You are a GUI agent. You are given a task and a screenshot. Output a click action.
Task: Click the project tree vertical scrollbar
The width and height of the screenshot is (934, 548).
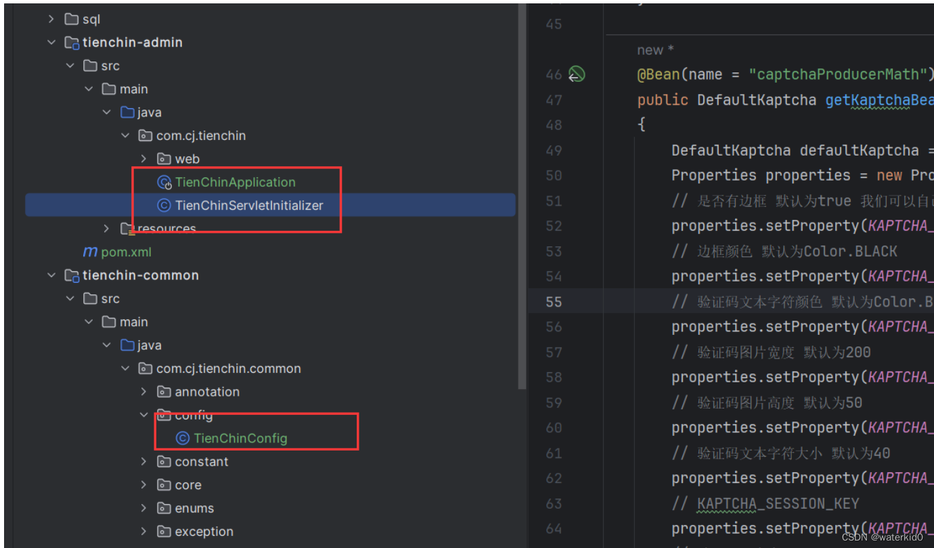(522, 196)
